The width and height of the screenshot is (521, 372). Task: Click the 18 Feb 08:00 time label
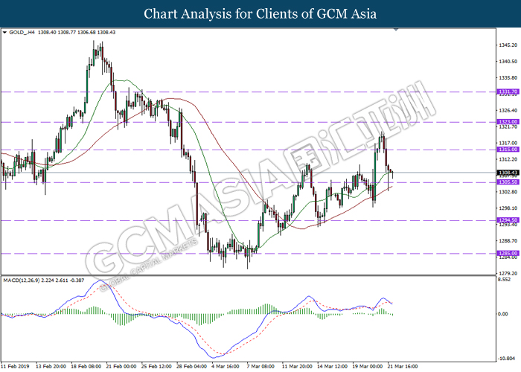pos(86,366)
